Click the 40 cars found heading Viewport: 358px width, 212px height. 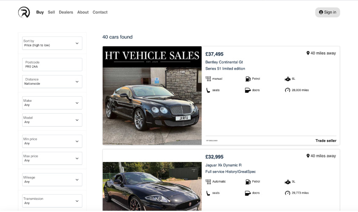[117, 37]
